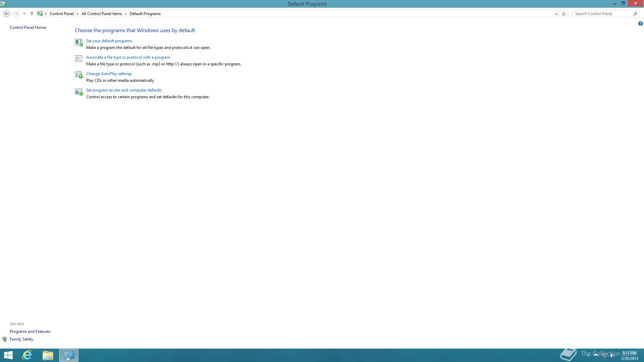Open the address bar history dropdown
The image size is (644, 362).
556,14
